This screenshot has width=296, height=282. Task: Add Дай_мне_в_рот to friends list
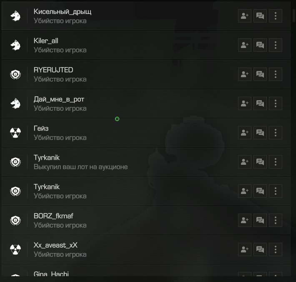point(245,103)
